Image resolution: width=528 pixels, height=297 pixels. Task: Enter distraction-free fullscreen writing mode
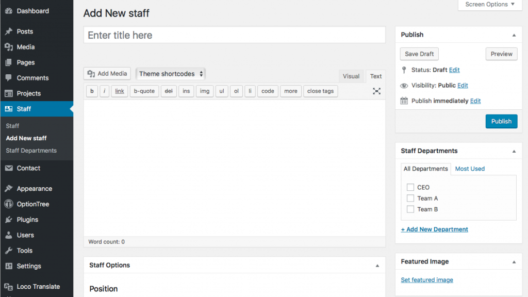click(x=376, y=91)
